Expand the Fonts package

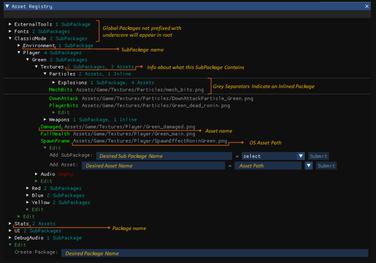(x=10, y=31)
